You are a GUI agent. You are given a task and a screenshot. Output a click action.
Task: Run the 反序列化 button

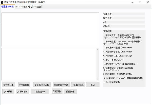tap(70, 91)
